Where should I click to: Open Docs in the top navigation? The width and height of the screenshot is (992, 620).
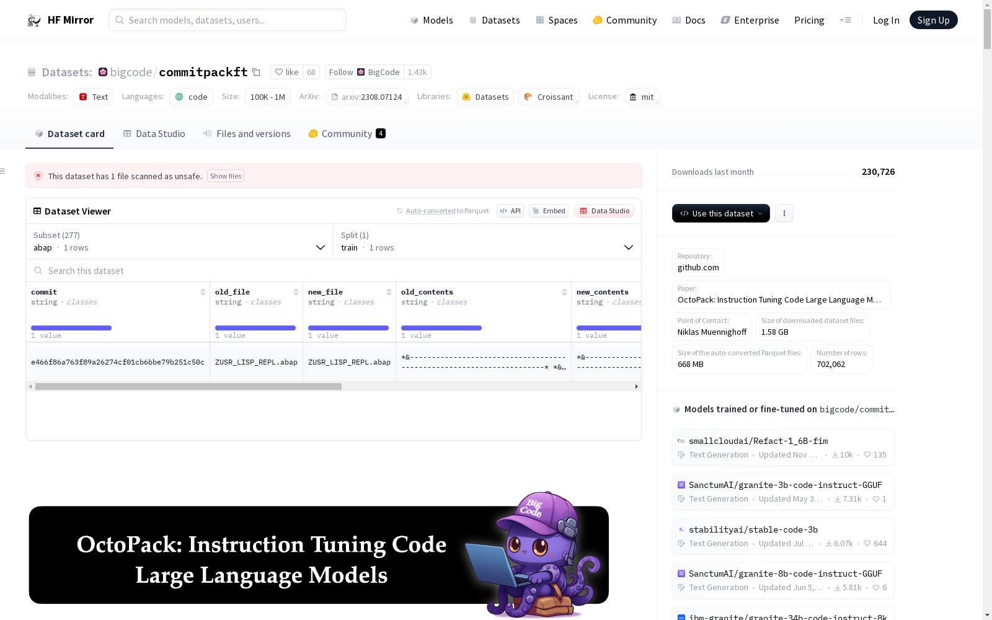[689, 20]
